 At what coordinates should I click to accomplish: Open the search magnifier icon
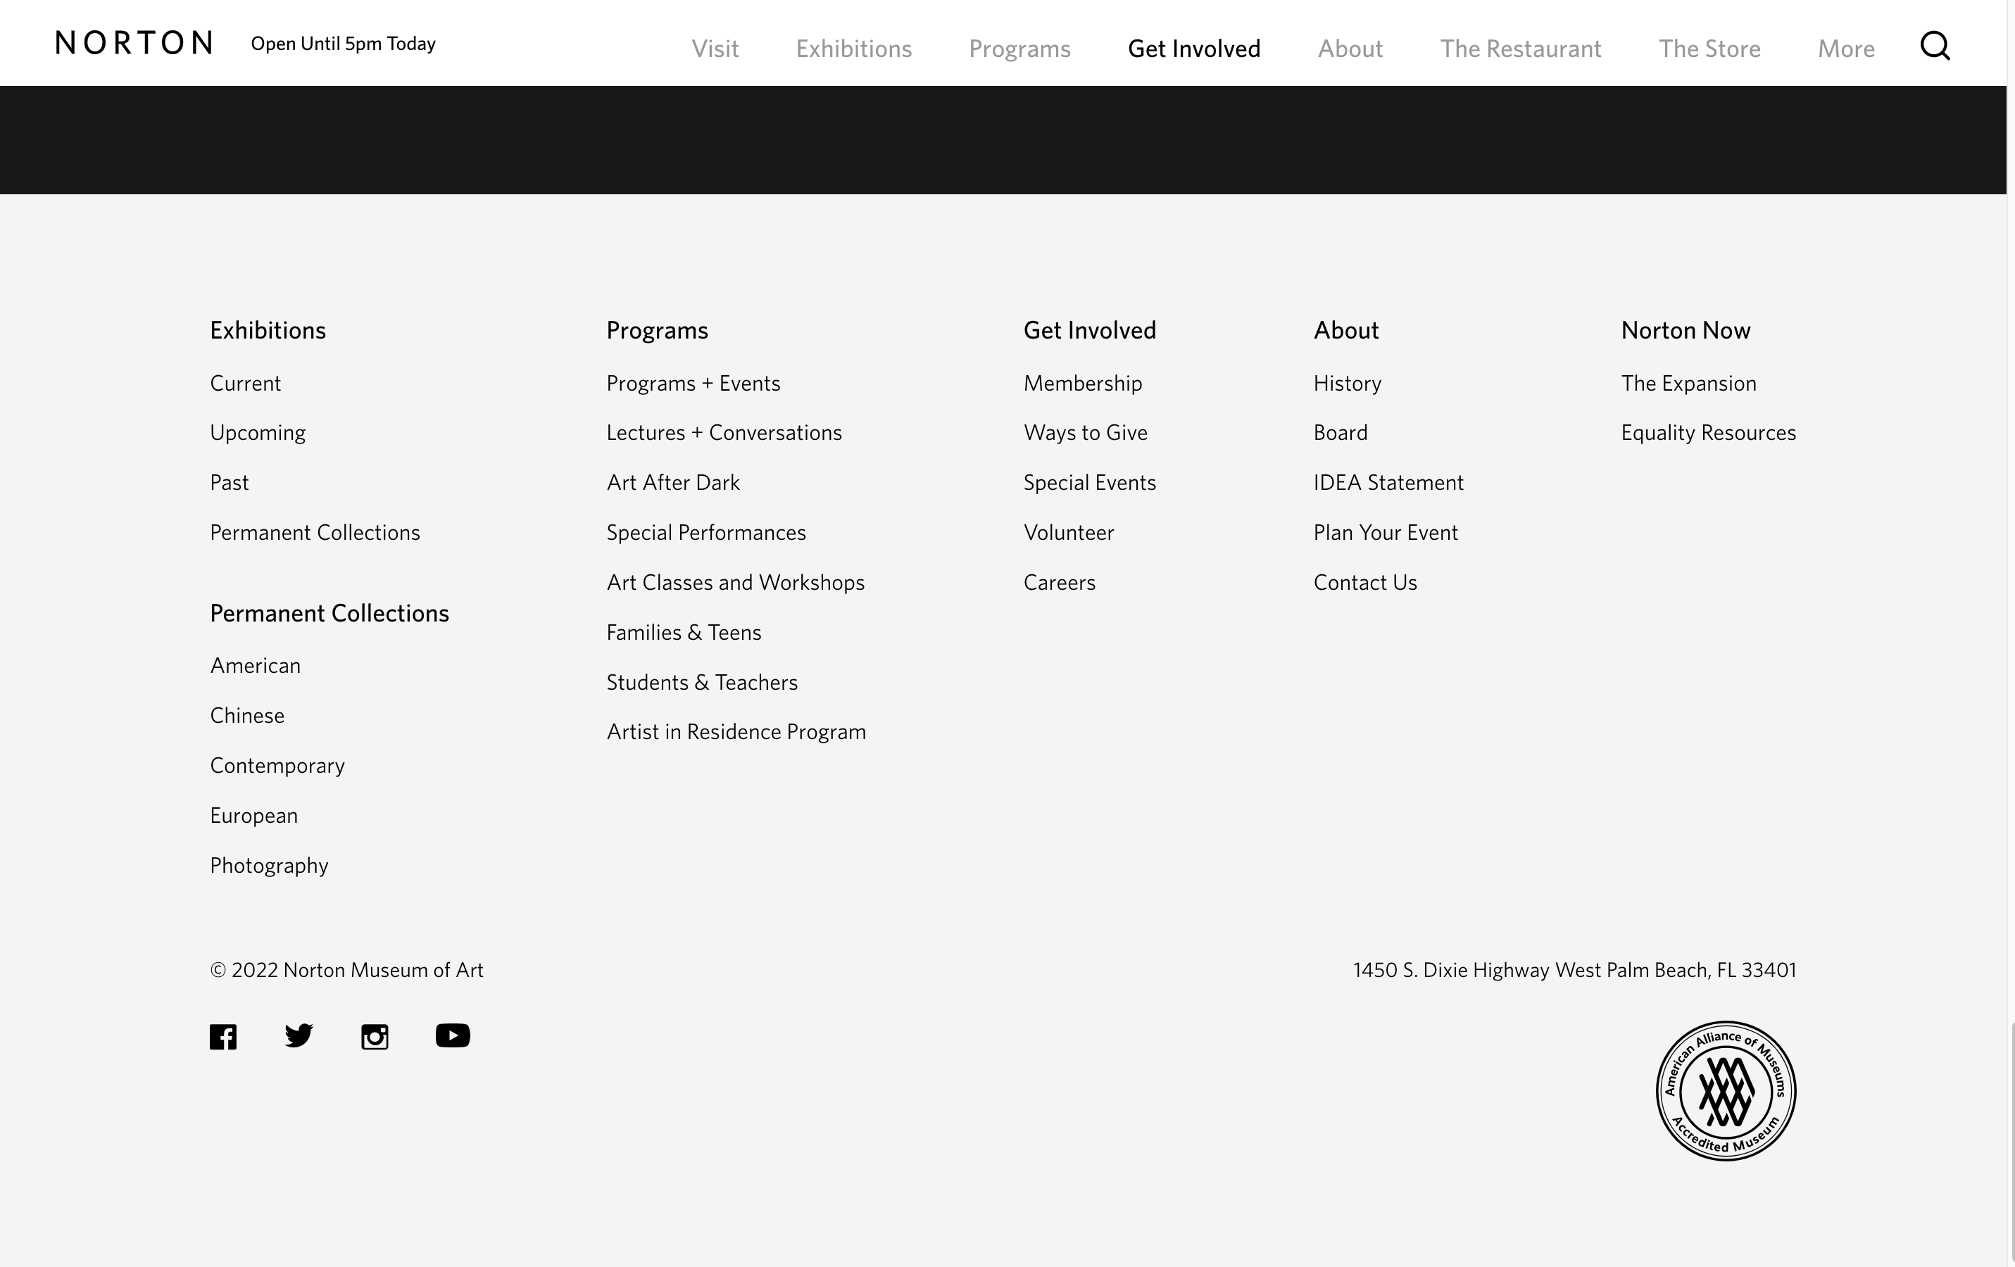point(1935,46)
